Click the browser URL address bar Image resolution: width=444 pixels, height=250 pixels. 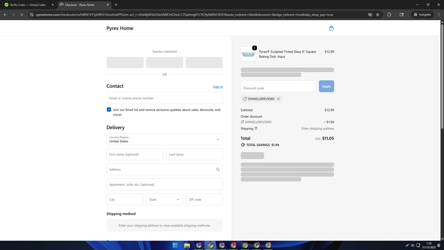(184, 15)
